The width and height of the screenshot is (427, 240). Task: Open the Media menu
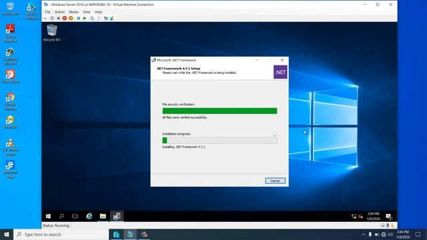[x=73, y=12]
